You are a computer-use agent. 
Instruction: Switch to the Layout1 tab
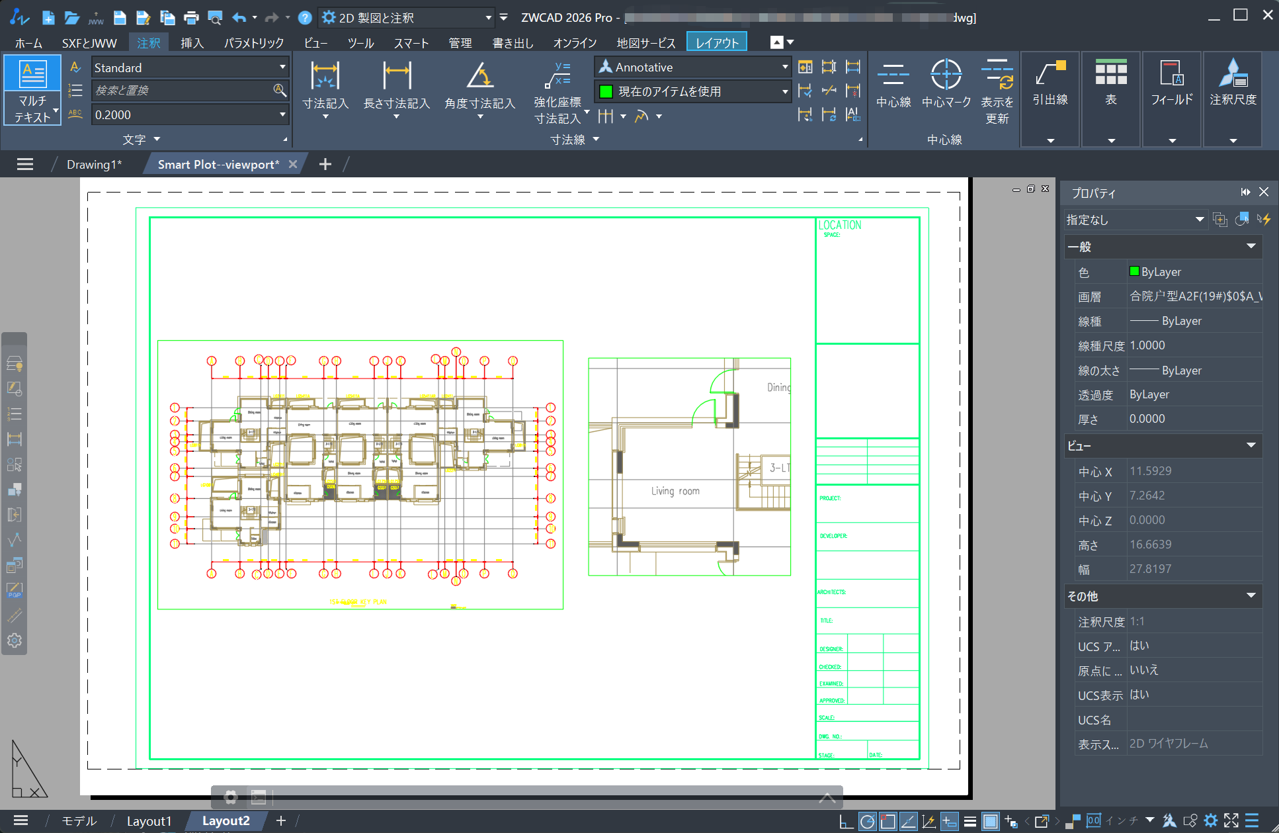coord(149,821)
